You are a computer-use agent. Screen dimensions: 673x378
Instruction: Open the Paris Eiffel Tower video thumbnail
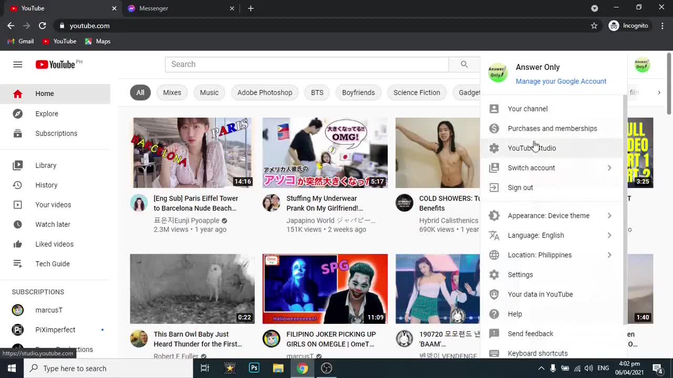pyautogui.click(x=192, y=153)
